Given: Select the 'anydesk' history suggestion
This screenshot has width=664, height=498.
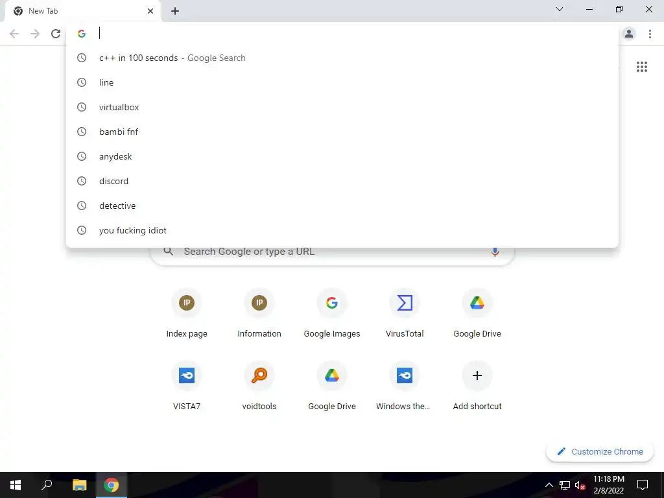Looking at the screenshot, I should [x=342, y=156].
